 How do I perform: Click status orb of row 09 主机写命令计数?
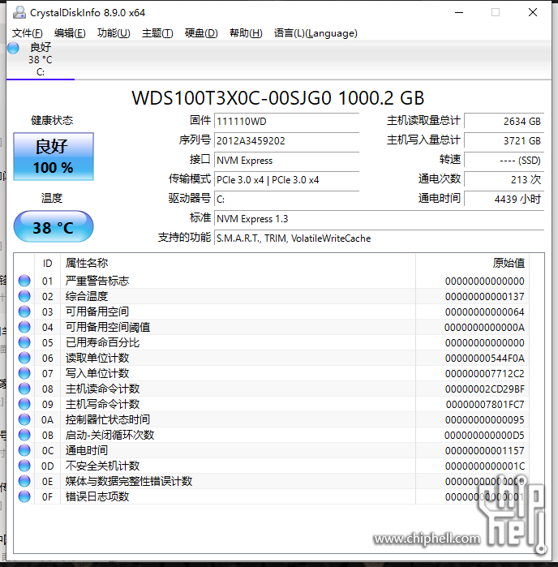(x=24, y=404)
